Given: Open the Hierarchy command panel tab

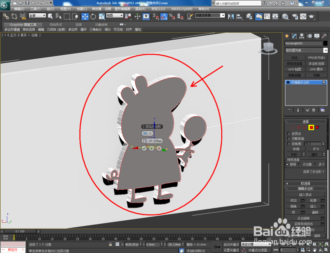Looking at the screenshot, I should point(302,36).
